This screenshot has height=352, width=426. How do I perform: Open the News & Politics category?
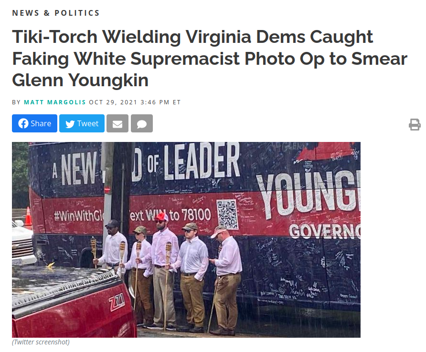tap(56, 13)
